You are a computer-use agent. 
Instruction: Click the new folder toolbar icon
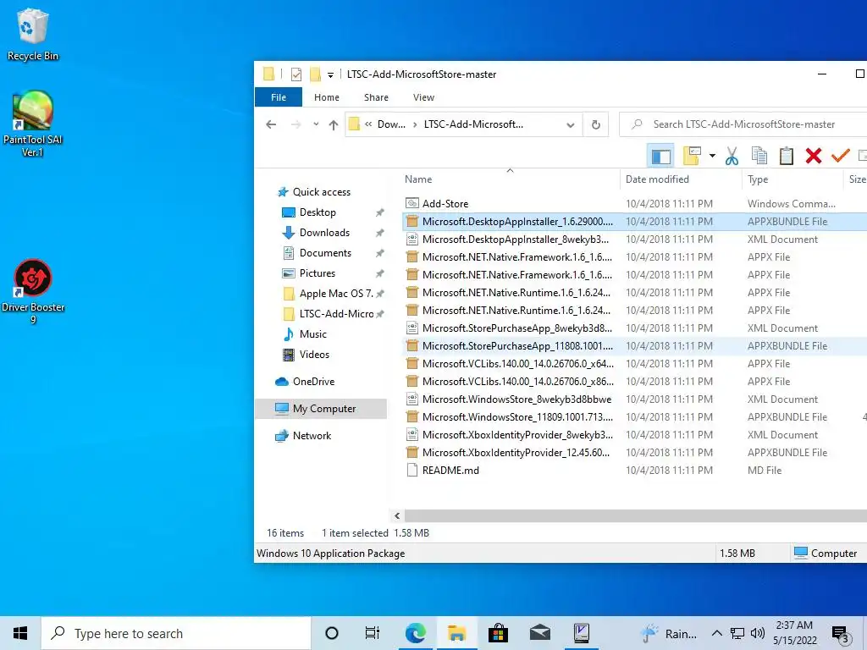pyautogui.click(x=692, y=156)
